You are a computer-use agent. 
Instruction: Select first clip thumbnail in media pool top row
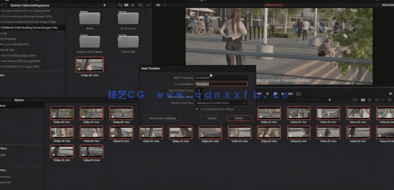[x=62, y=113]
